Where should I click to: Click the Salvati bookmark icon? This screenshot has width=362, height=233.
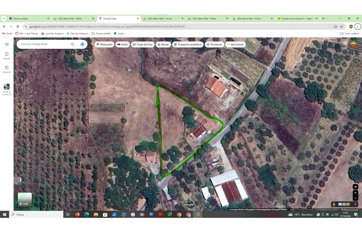tap(7, 54)
